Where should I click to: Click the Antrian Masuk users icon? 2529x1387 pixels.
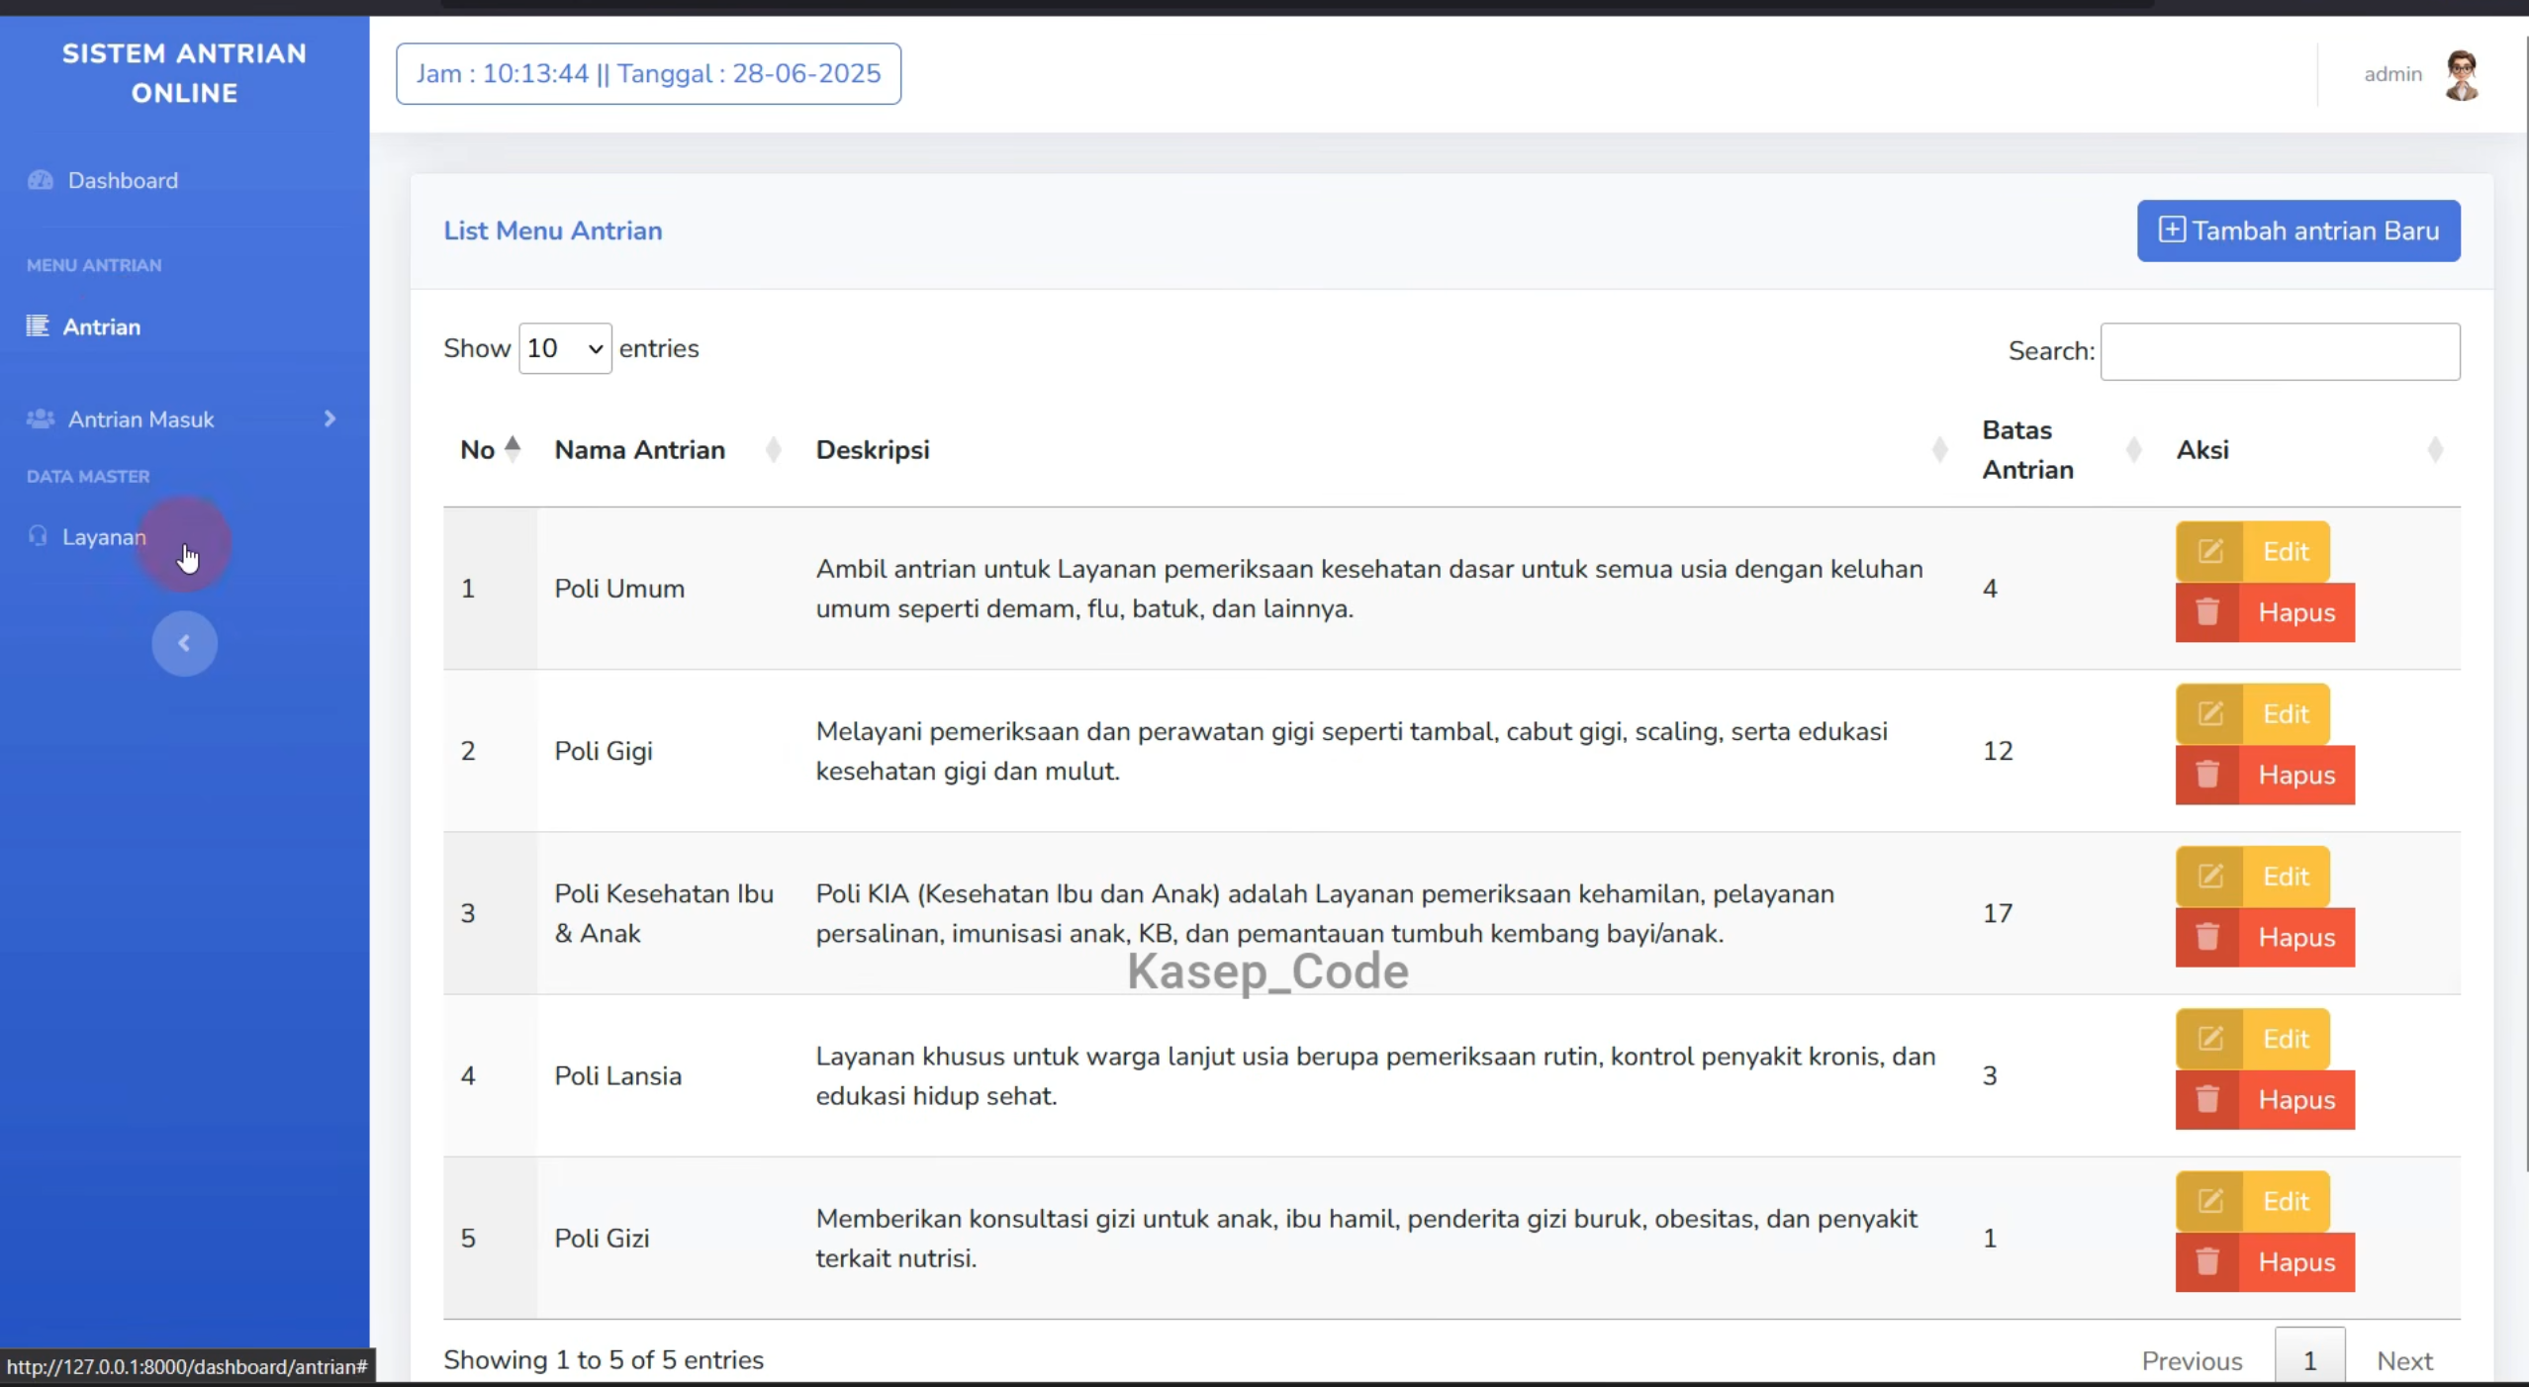pyautogui.click(x=41, y=418)
